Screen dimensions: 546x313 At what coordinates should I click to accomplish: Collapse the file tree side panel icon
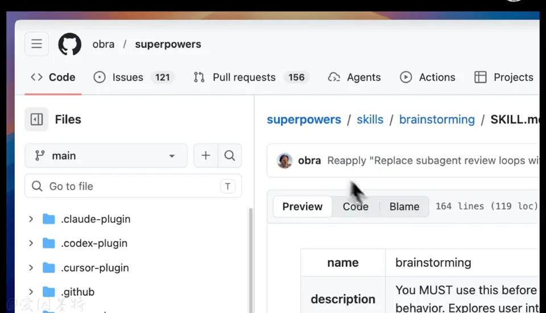(x=36, y=119)
